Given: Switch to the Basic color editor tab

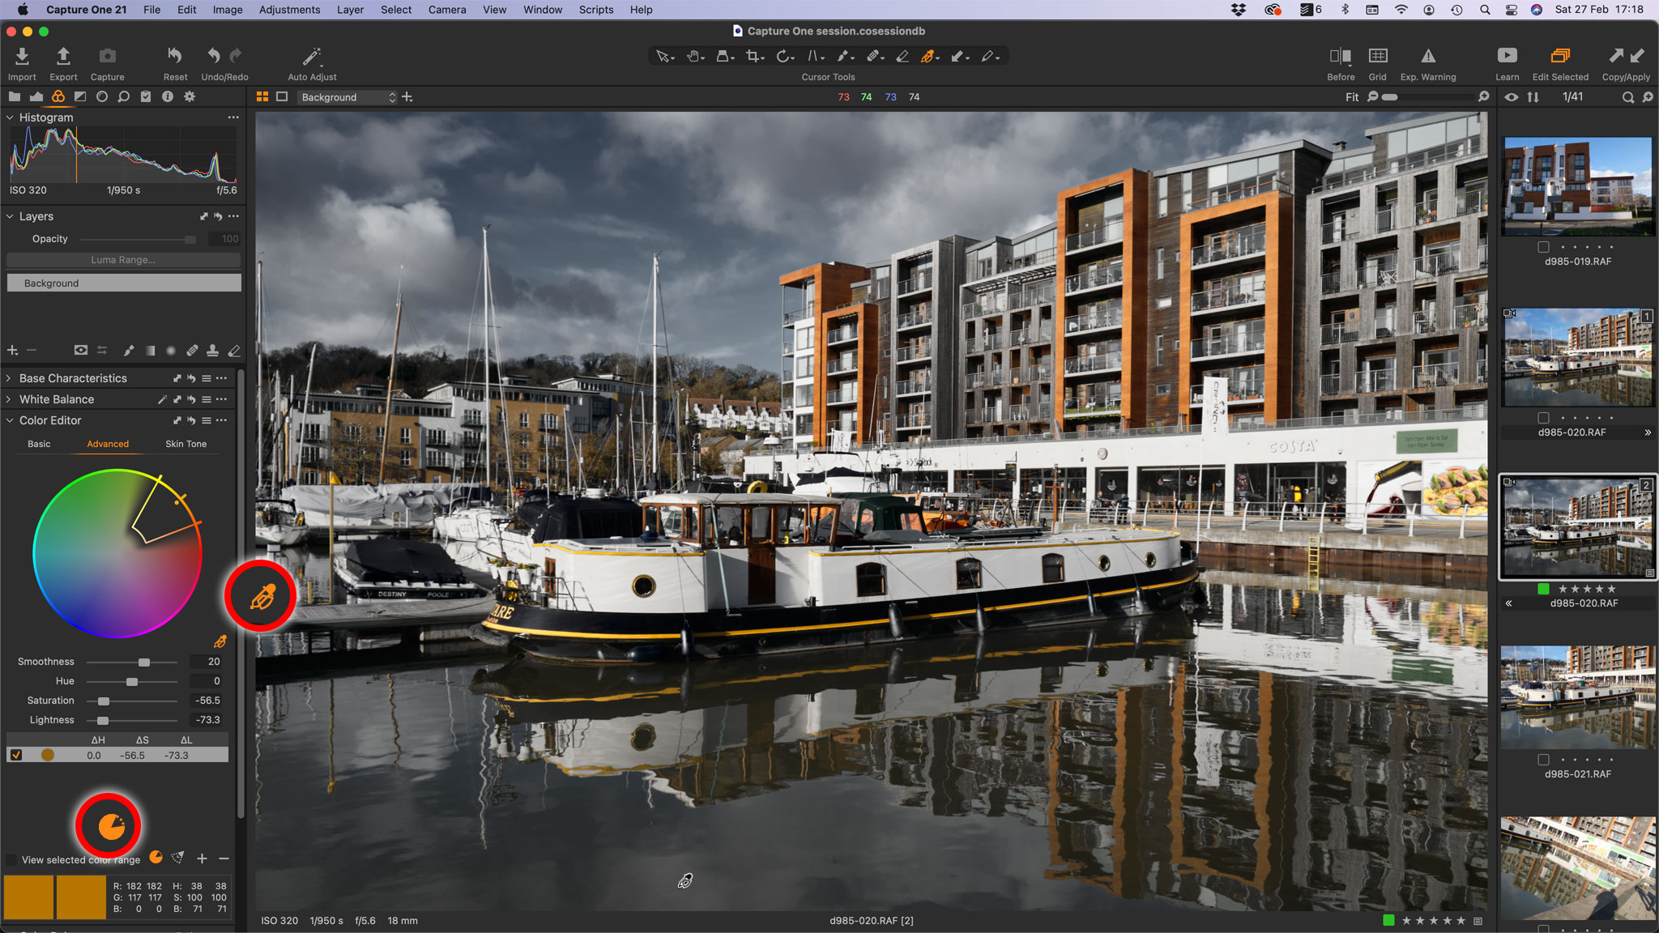Looking at the screenshot, I should (39, 444).
